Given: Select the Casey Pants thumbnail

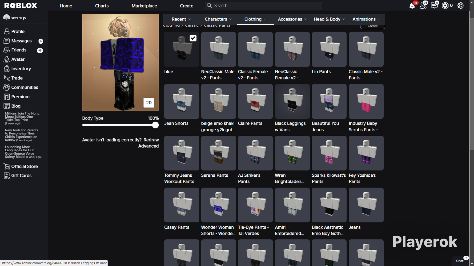Looking at the screenshot, I should pos(182,205).
